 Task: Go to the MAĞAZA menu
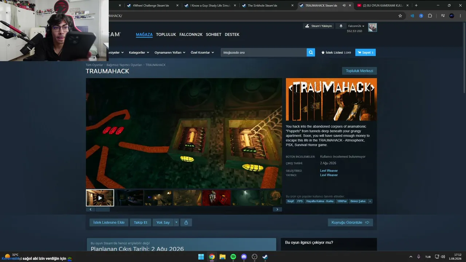pos(144,35)
